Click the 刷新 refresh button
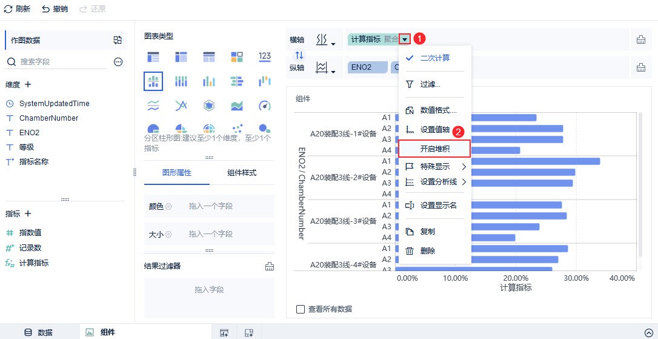 click(18, 9)
